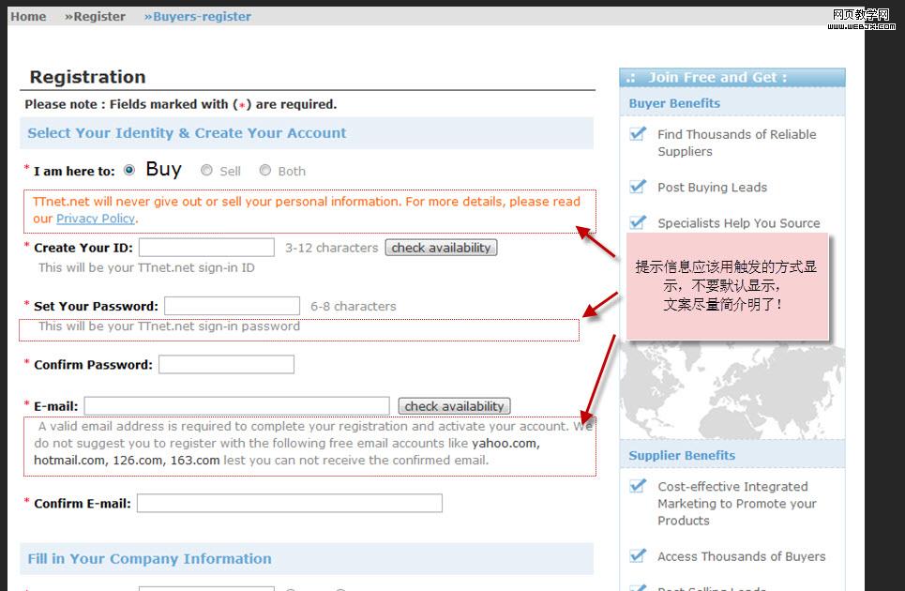This screenshot has width=905, height=591.
Task: Focus the Confirm E-mail field
Action: 289,504
